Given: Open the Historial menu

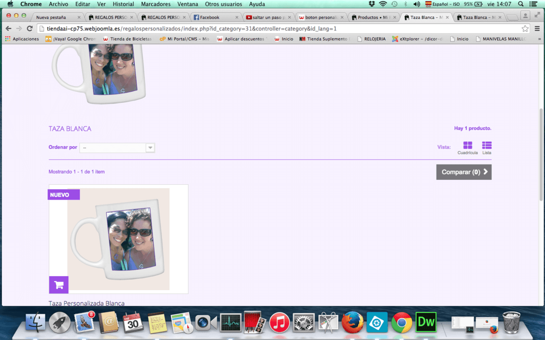Looking at the screenshot, I should [123, 4].
